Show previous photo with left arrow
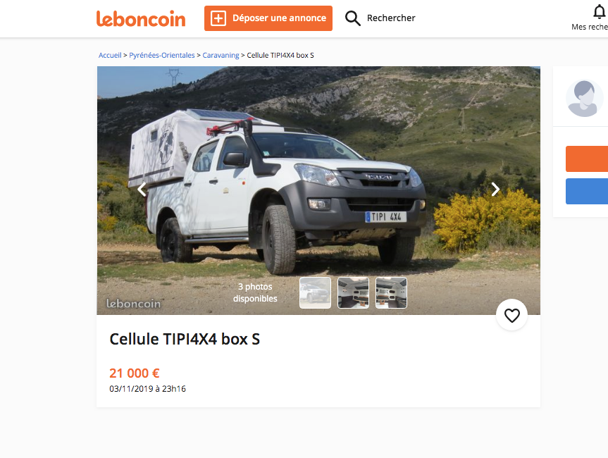The image size is (608, 458). tap(142, 190)
